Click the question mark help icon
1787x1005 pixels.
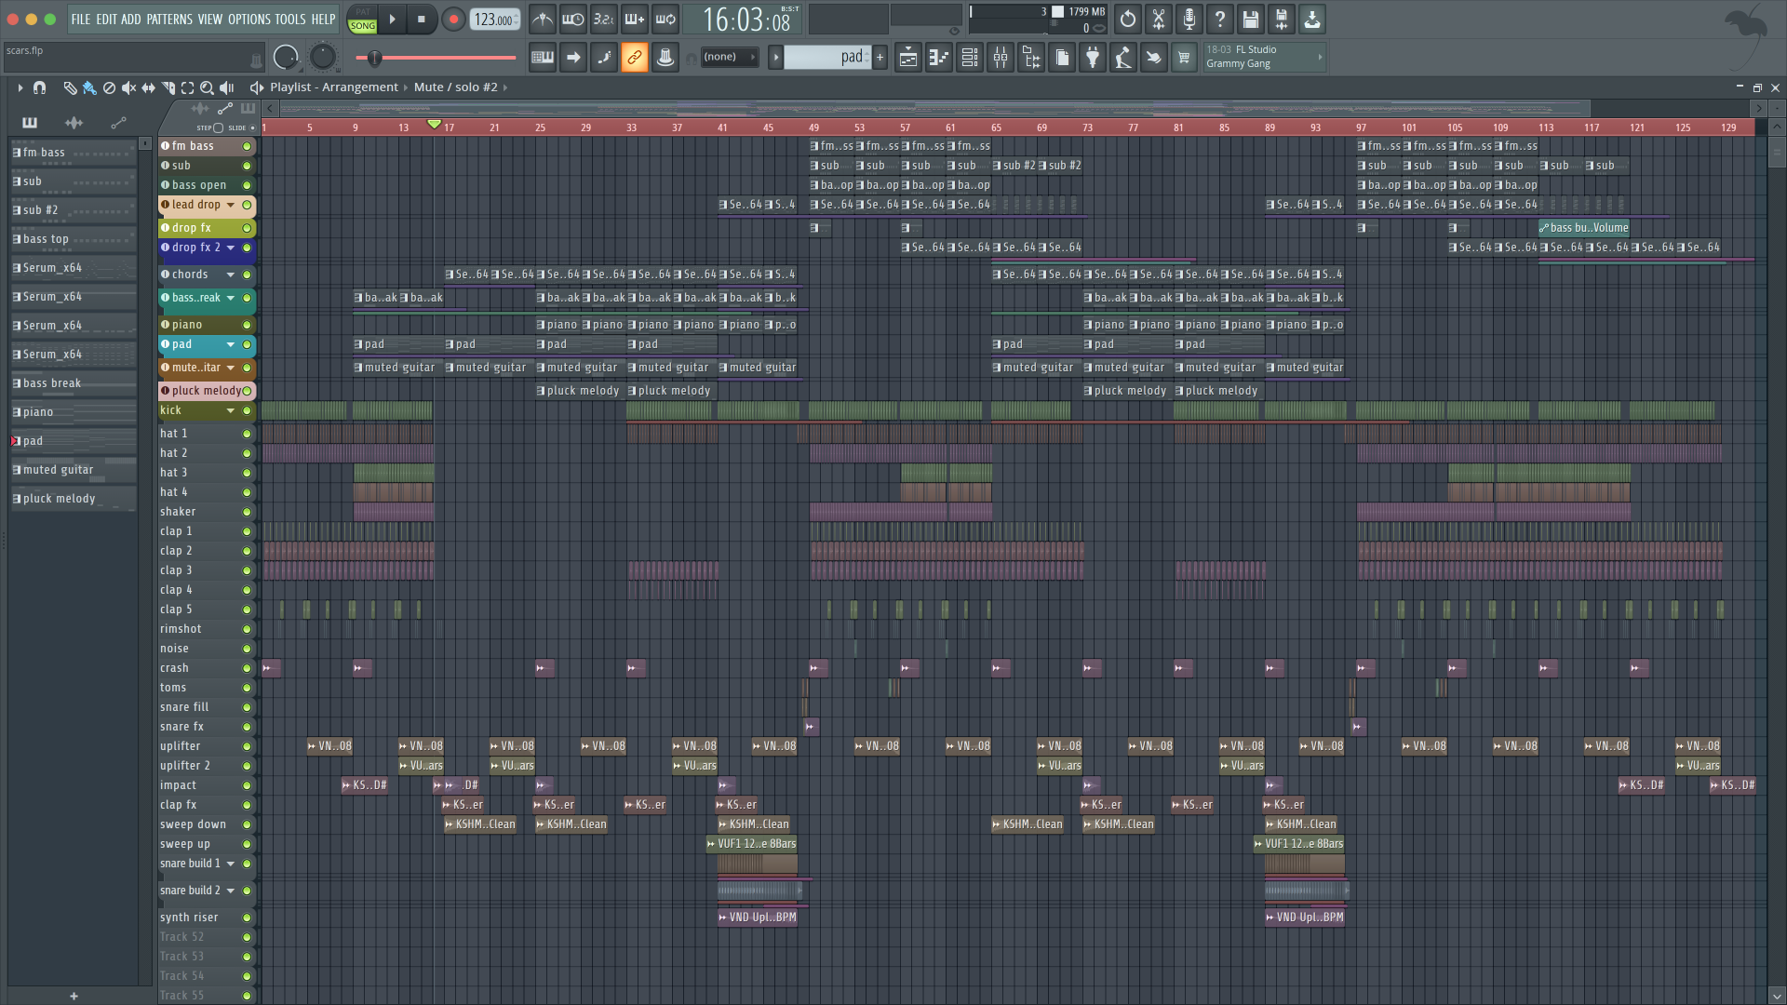tap(1219, 19)
